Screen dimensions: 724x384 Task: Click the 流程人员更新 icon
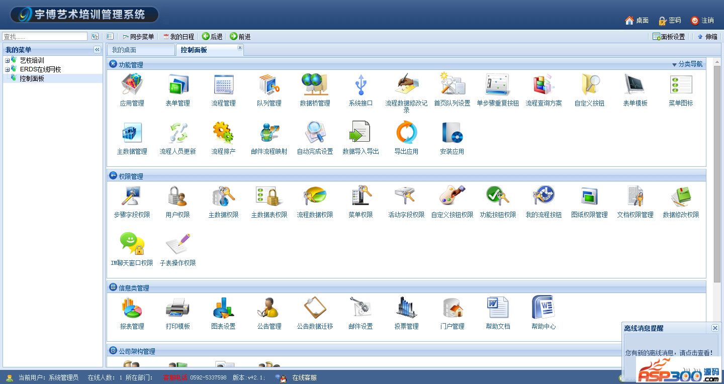pyautogui.click(x=178, y=133)
